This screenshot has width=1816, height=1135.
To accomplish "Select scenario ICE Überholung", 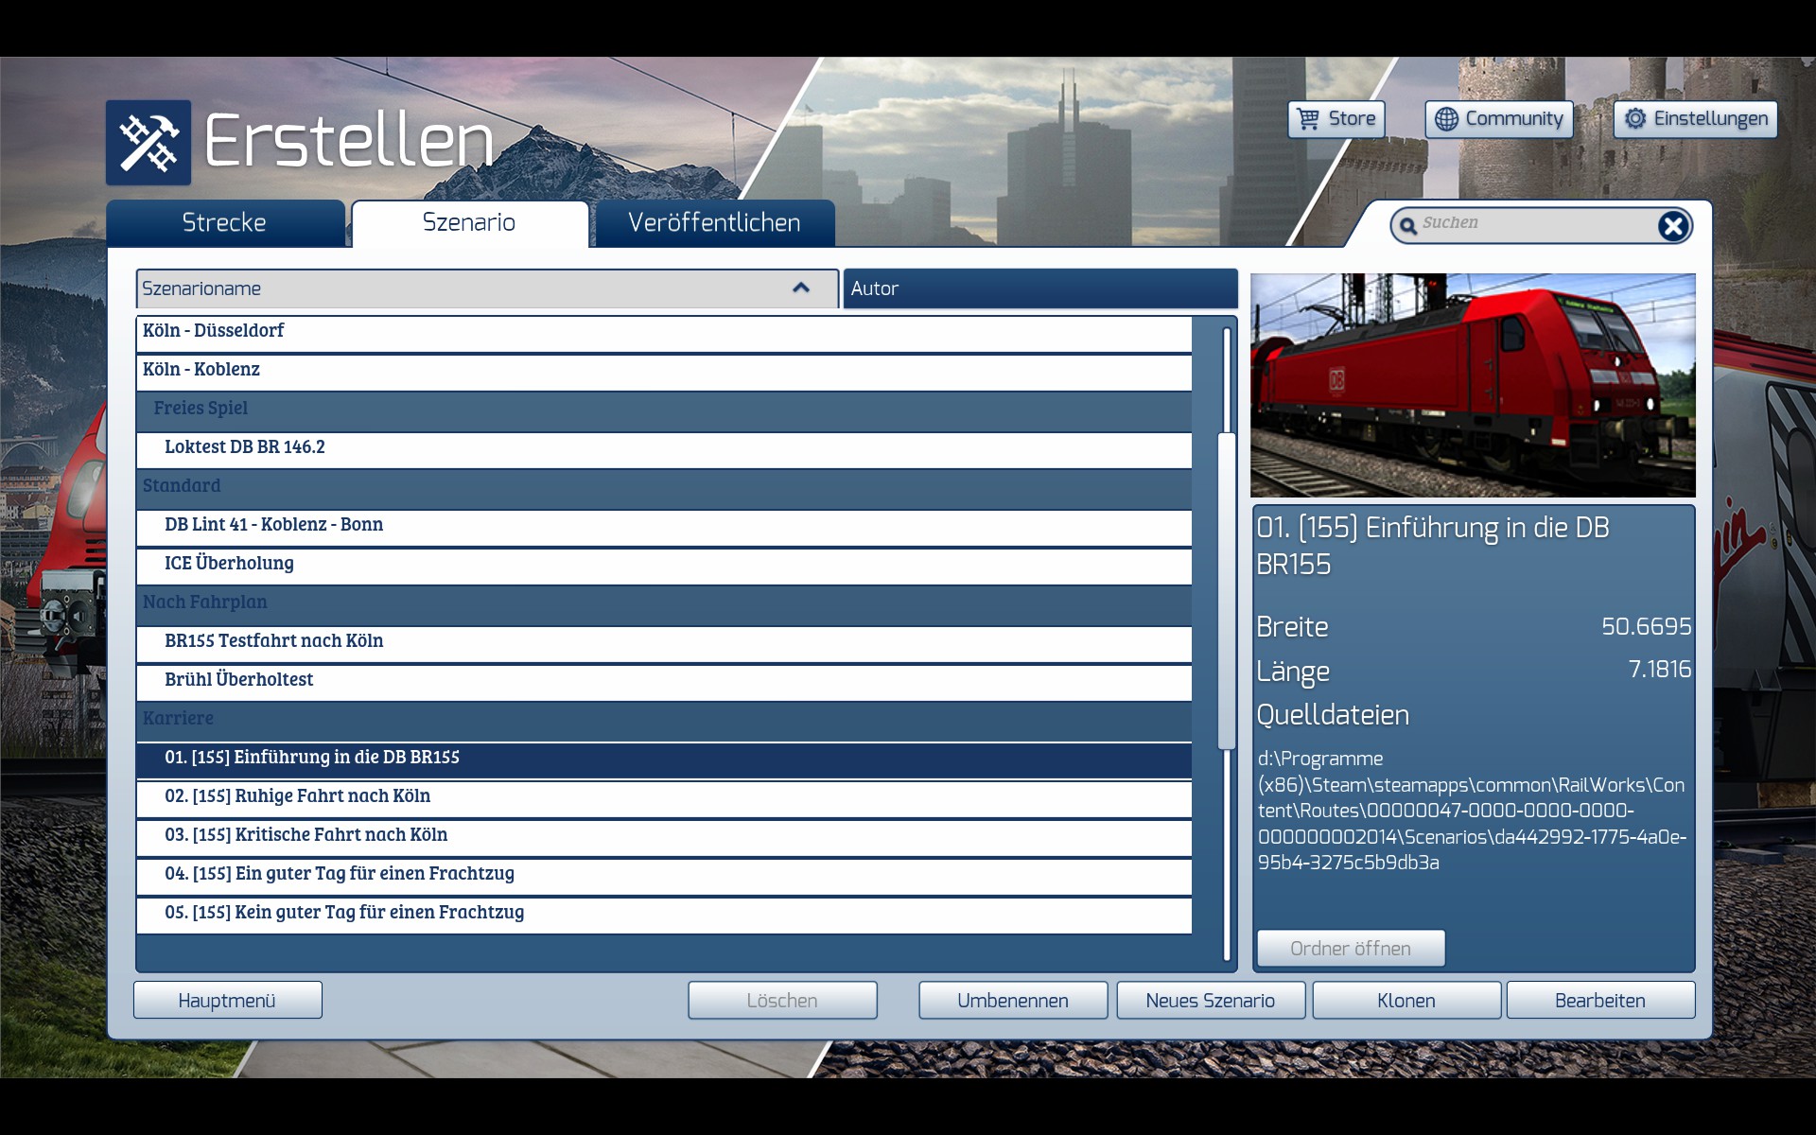I will click(229, 564).
